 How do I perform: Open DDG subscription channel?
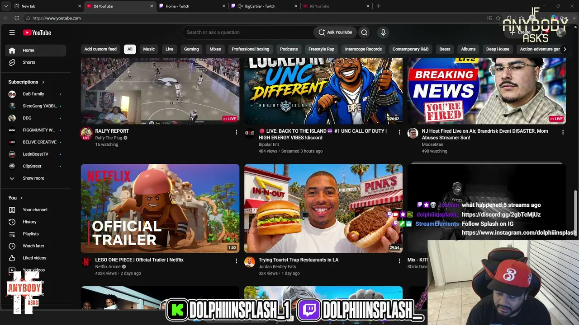pos(35,118)
